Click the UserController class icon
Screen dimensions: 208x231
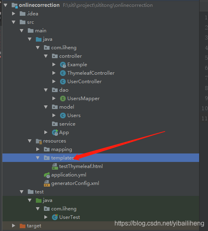(x=63, y=82)
